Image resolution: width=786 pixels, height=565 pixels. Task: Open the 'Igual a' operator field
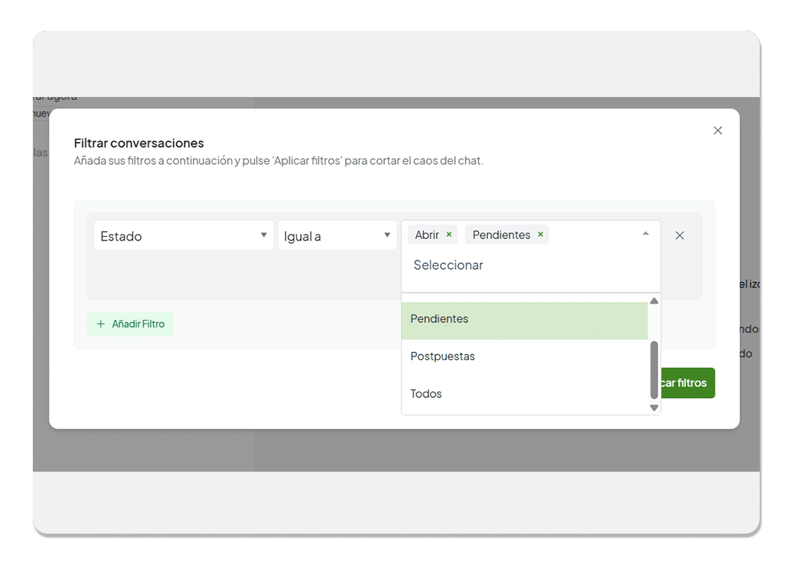pos(332,235)
